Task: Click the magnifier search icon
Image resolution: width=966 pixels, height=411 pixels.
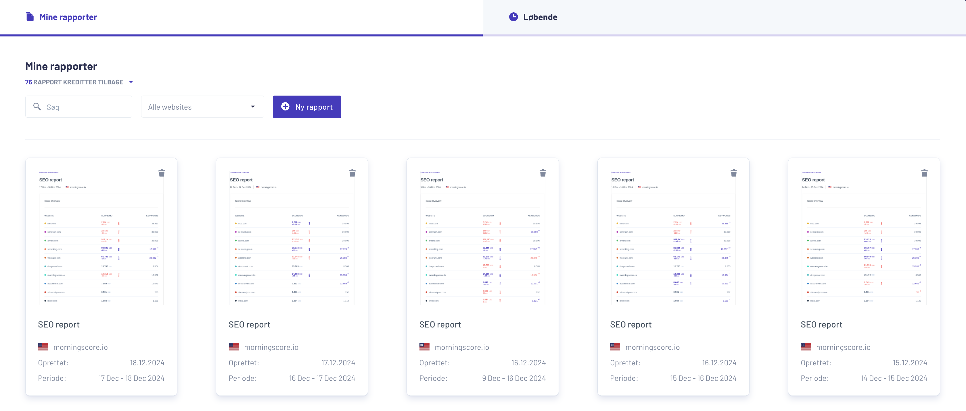Action: click(37, 107)
